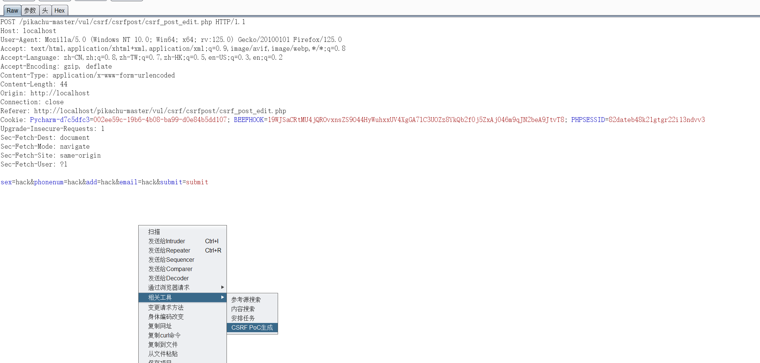Send request via 发送给Sequencer
This screenshot has width=760, height=363.
coord(182,260)
